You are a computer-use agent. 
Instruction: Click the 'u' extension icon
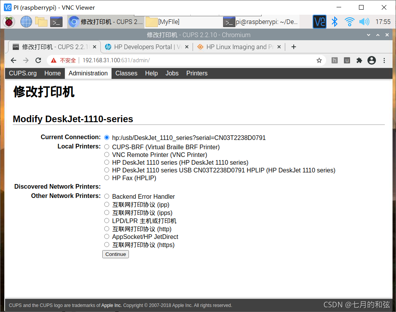coord(347,60)
